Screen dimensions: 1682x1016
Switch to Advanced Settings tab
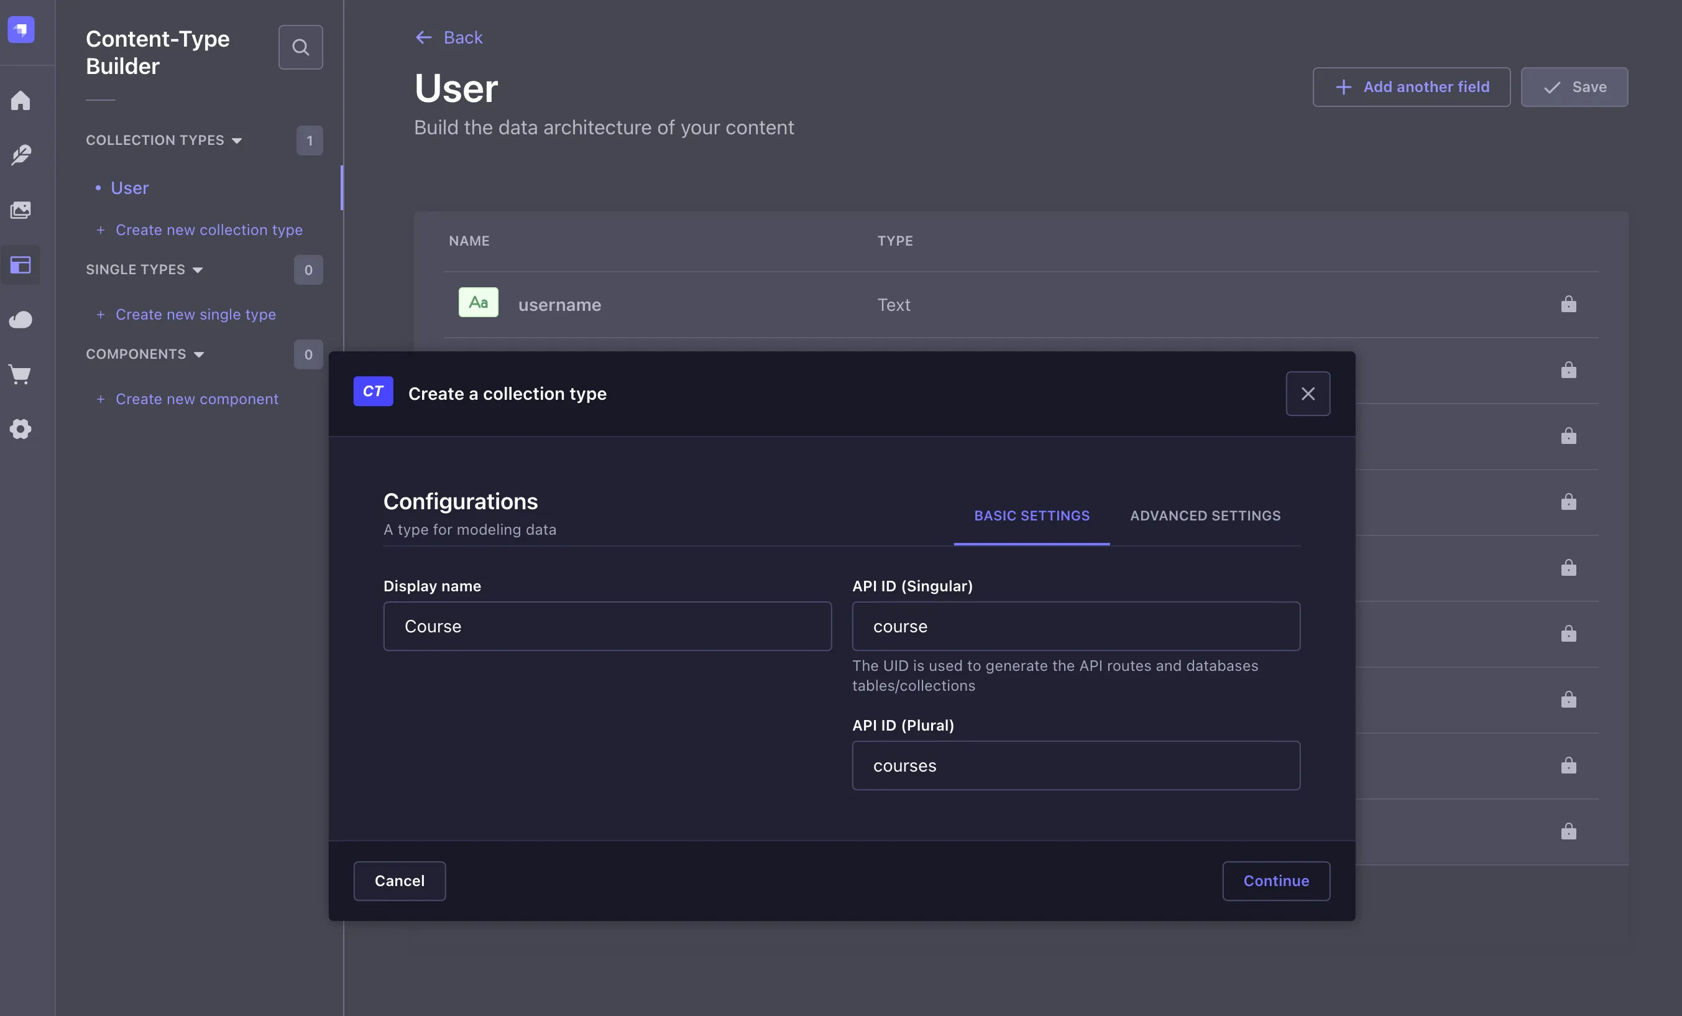1205,515
